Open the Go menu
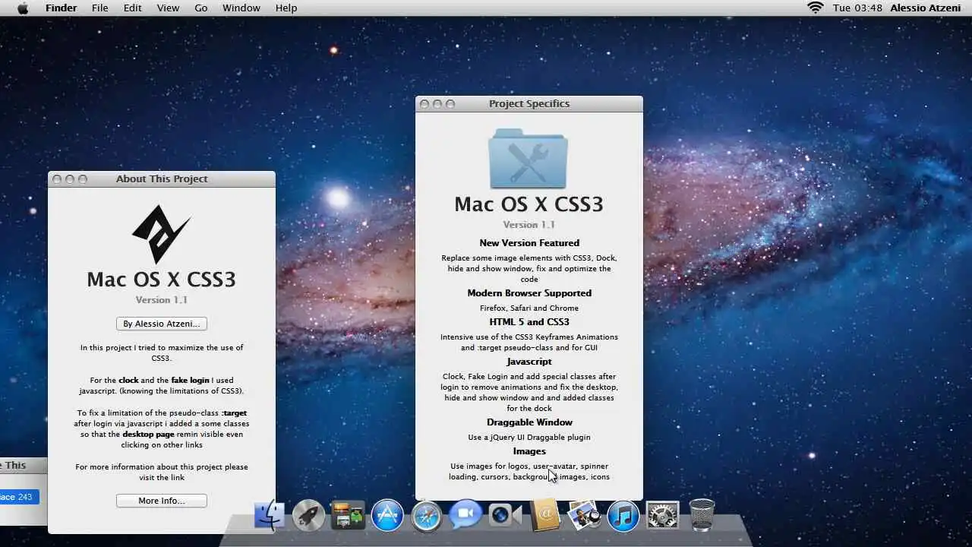The width and height of the screenshot is (972, 547). [x=201, y=8]
